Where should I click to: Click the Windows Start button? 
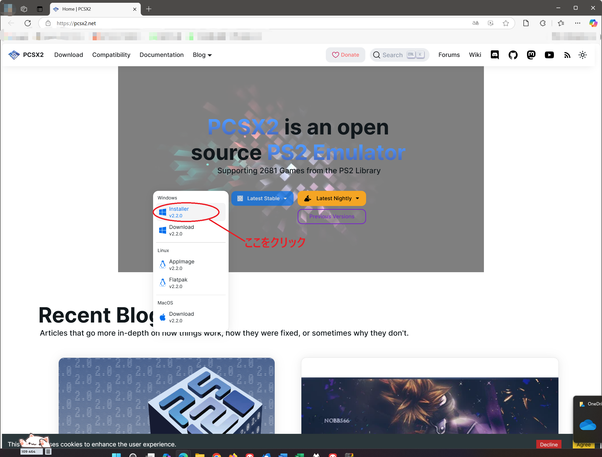point(116,455)
